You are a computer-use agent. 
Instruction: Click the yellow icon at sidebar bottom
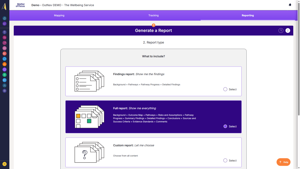click(4, 164)
